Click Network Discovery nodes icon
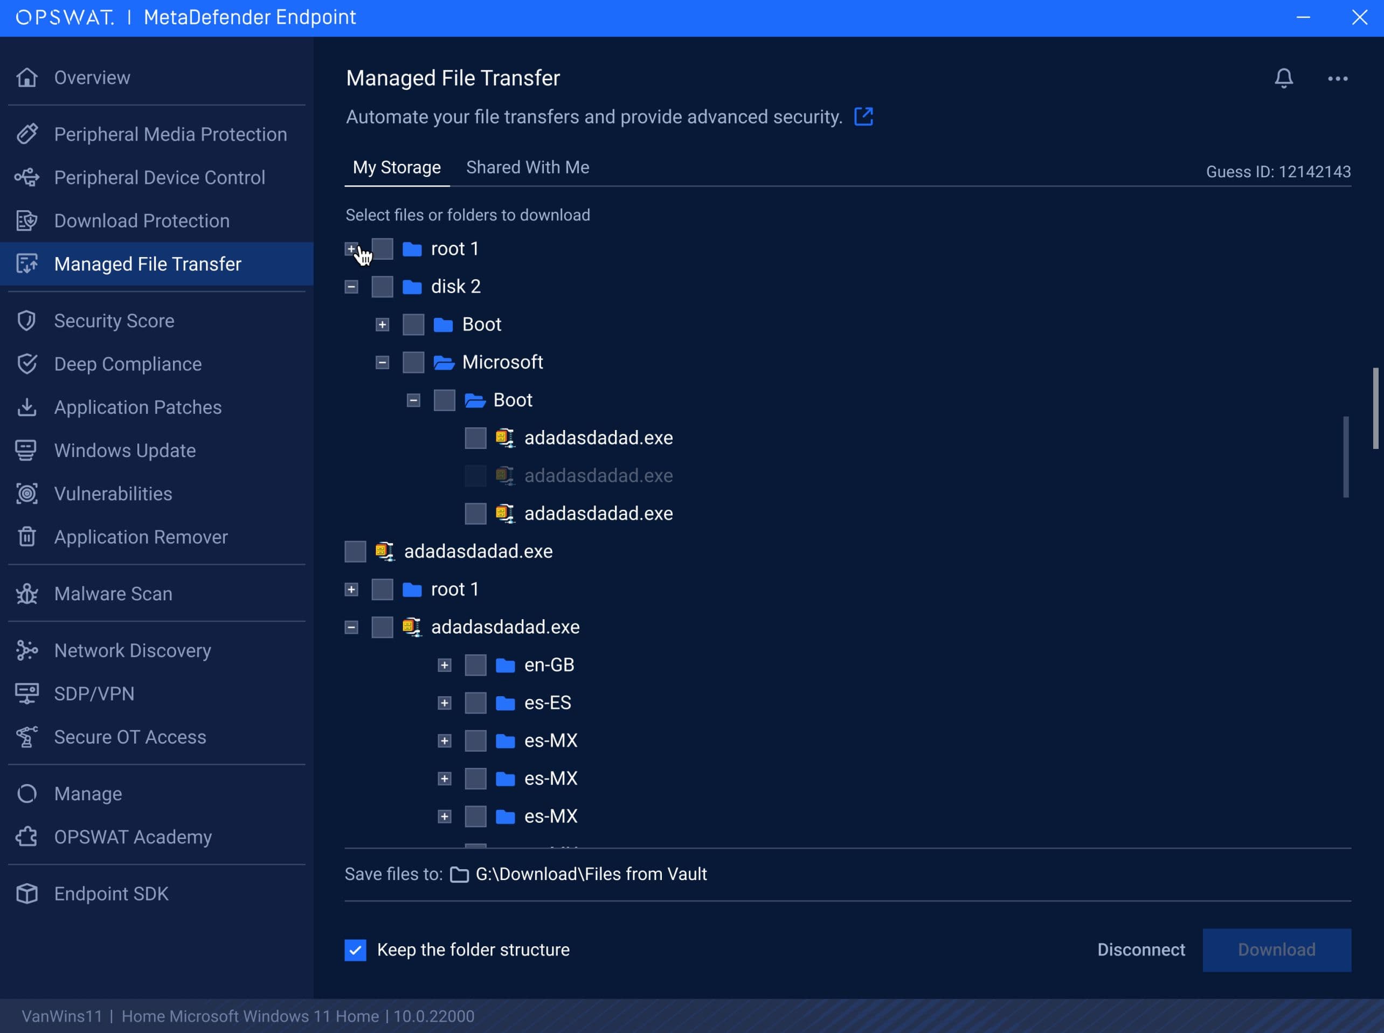This screenshot has height=1033, width=1384. point(27,650)
